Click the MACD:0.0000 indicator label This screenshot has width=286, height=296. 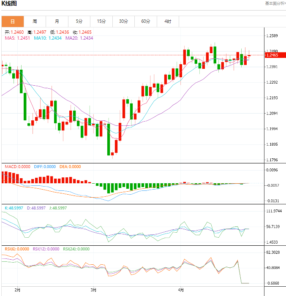(x=17, y=167)
